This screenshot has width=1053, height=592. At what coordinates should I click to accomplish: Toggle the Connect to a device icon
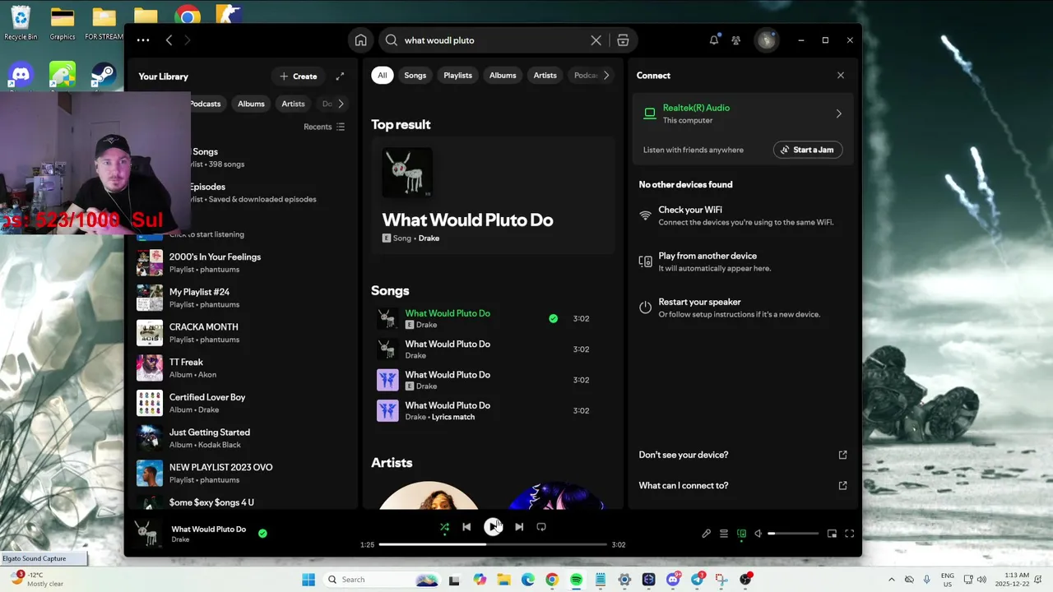click(x=741, y=534)
